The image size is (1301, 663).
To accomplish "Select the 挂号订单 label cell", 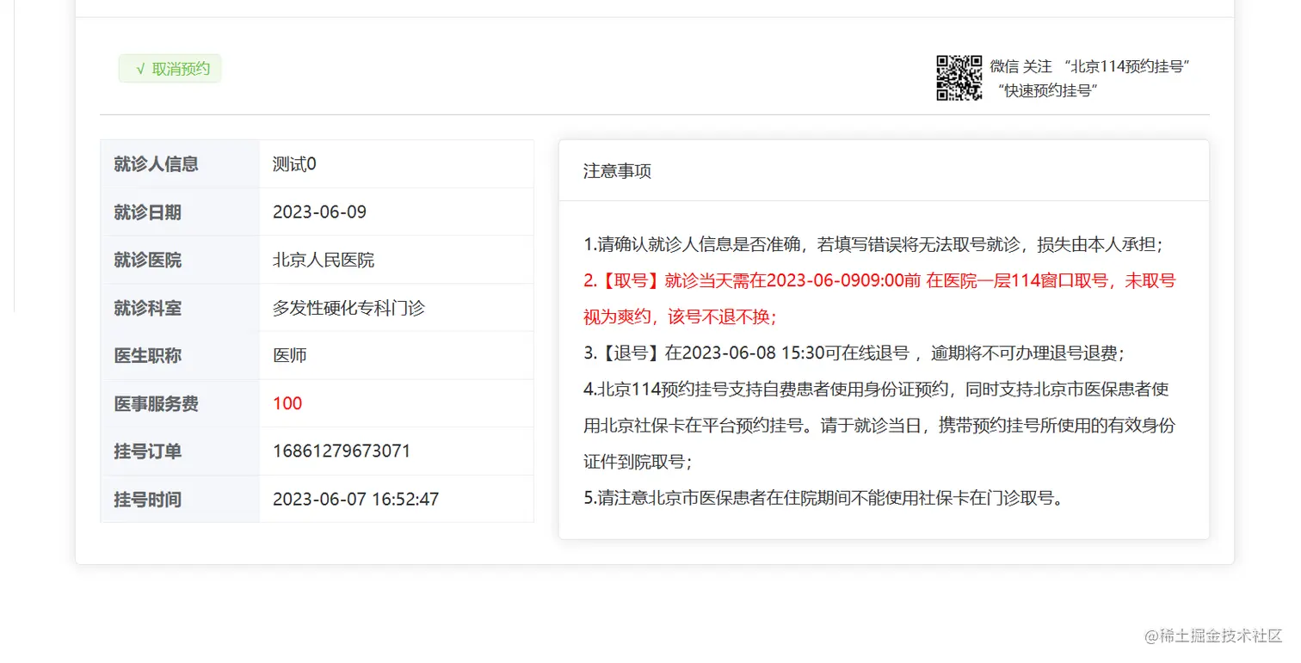I will click(180, 451).
